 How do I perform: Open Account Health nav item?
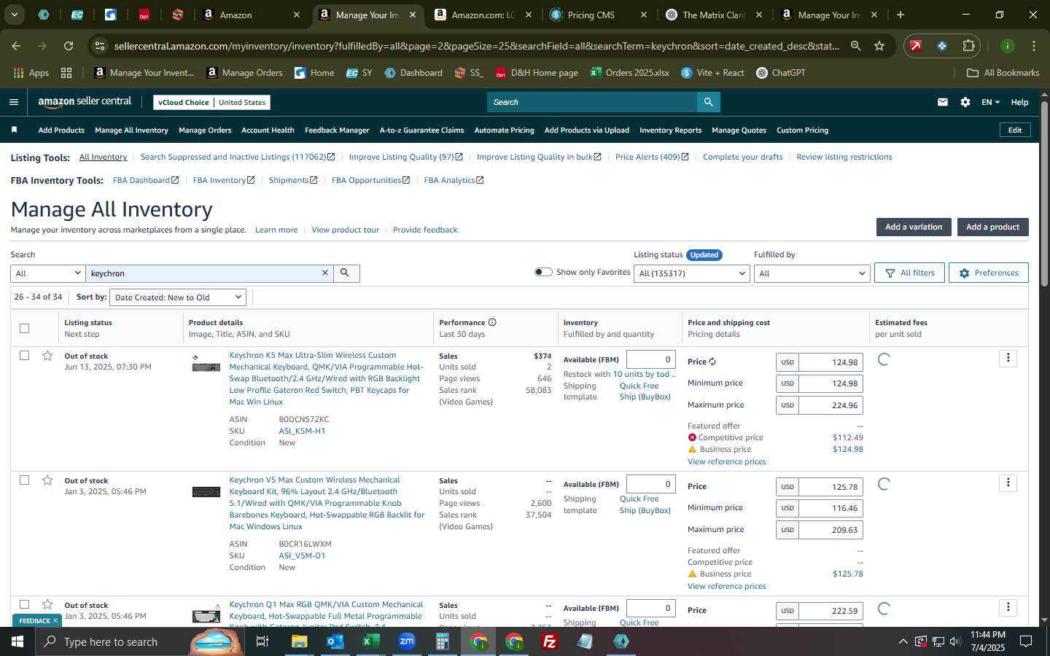[268, 130]
